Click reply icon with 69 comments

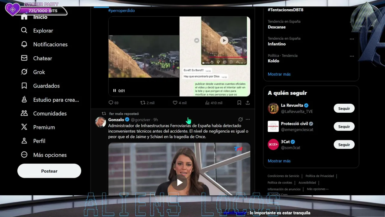(x=111, y=103)
